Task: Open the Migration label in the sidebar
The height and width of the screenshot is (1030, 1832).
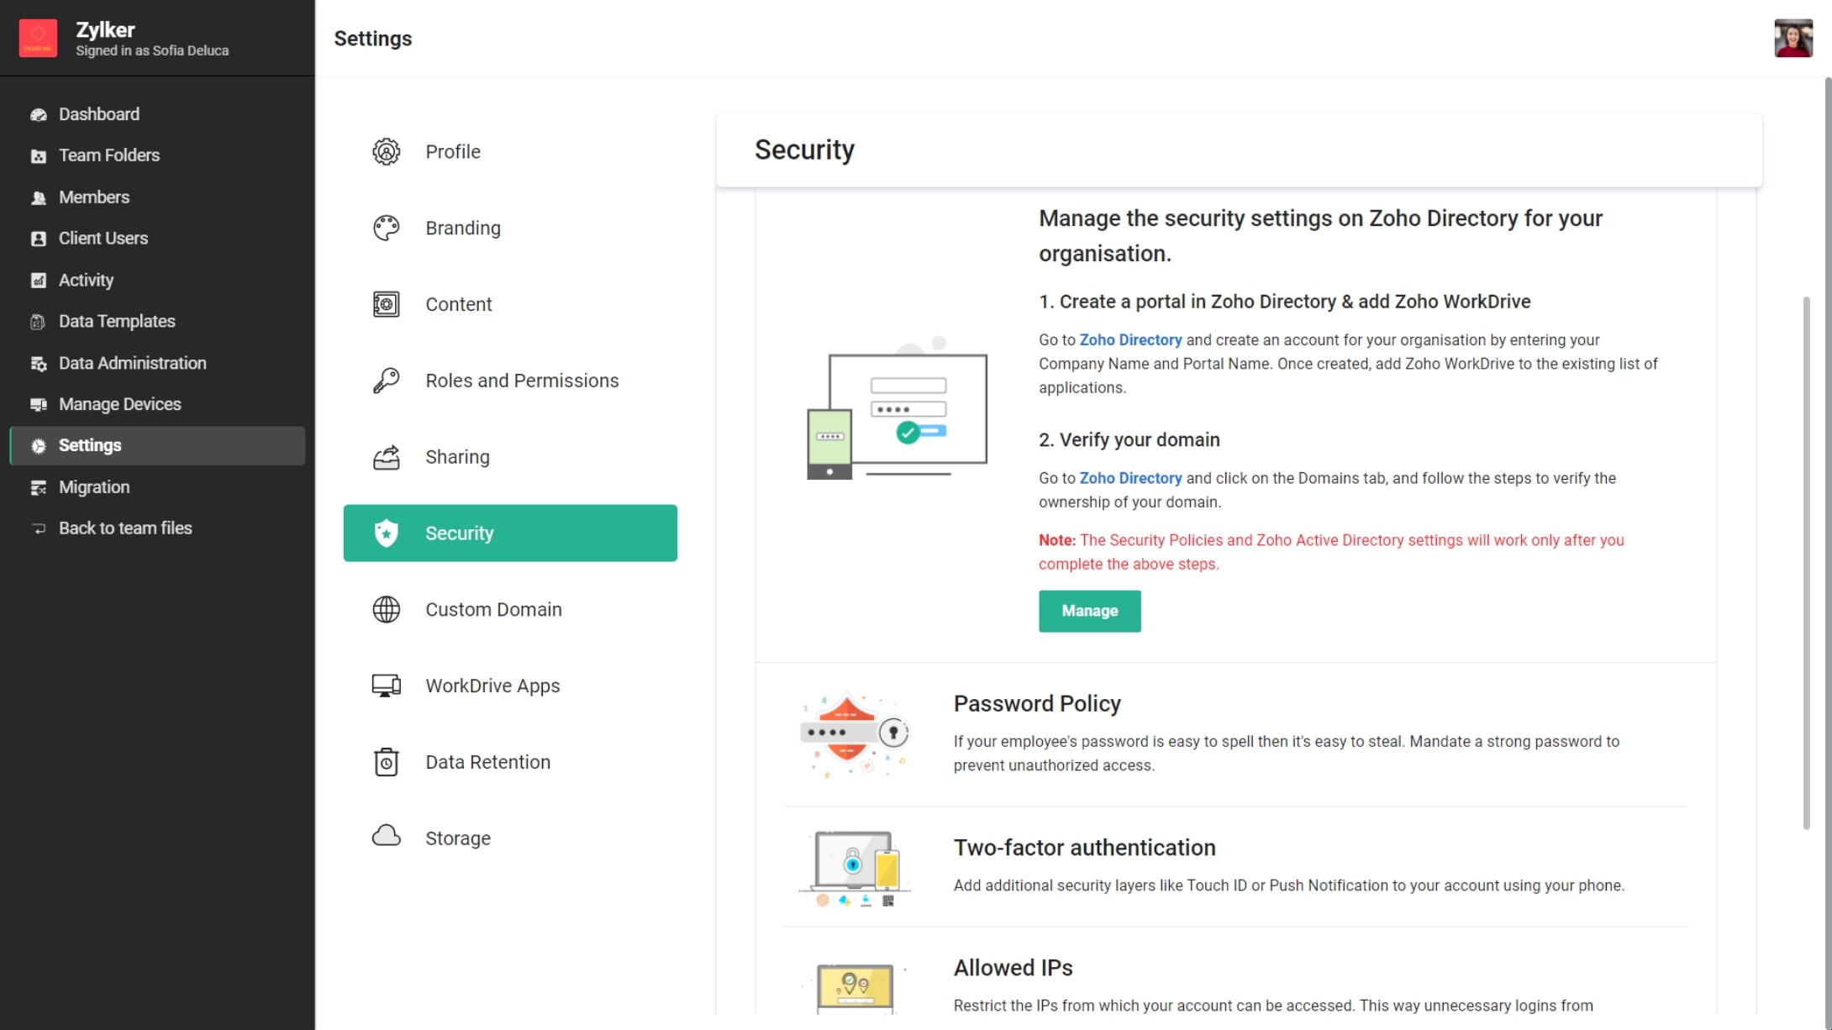Action: click(x=94, y=488)
